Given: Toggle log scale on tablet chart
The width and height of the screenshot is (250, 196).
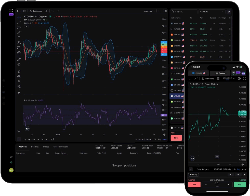Looking at the screenshot, I should [x=159, y=139].
